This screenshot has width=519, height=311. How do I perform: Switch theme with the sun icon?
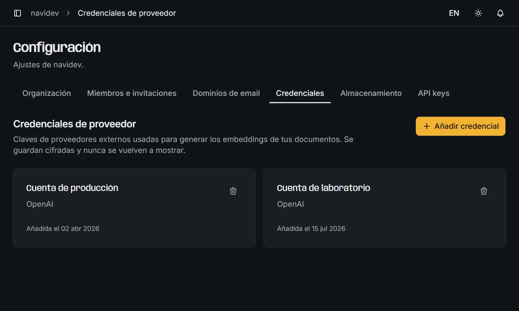point(478,13)
